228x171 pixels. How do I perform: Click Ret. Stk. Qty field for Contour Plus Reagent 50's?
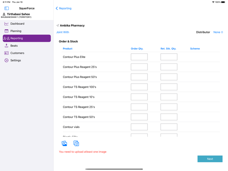[169, 77]
